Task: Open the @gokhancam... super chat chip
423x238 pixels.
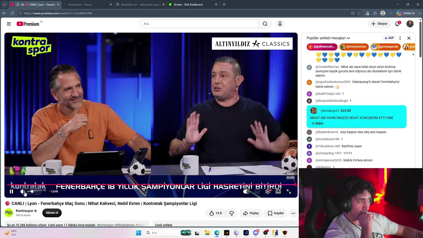Action: (x=322, y=47)
